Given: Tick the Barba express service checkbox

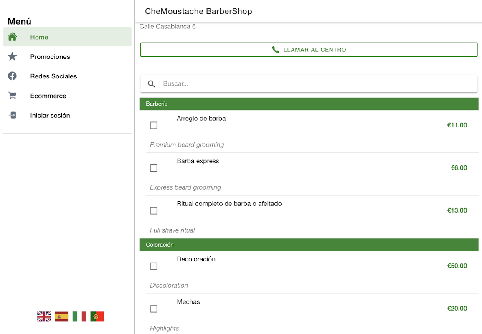Looking at the screenshot, I should pyautogui.click(x=154, y=168).
